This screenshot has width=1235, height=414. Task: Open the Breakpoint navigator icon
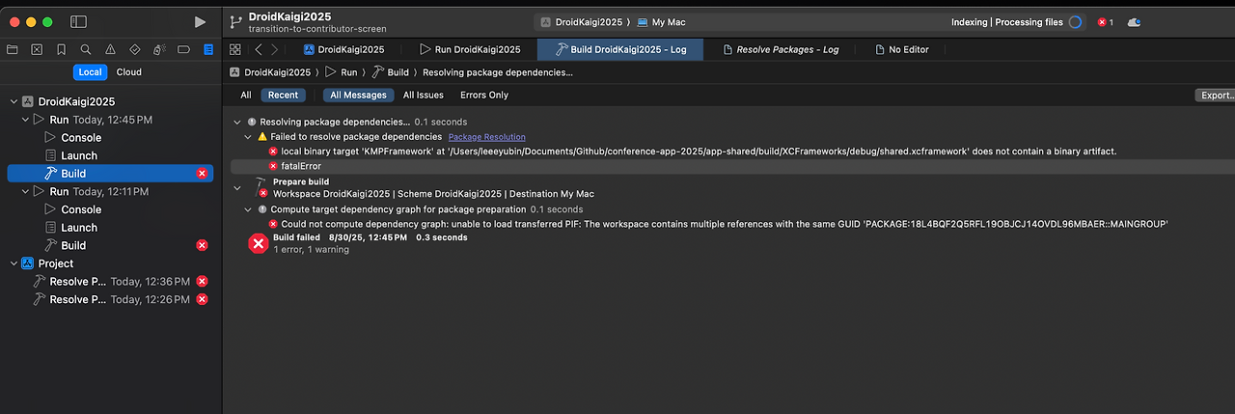(x=183, y=48)
